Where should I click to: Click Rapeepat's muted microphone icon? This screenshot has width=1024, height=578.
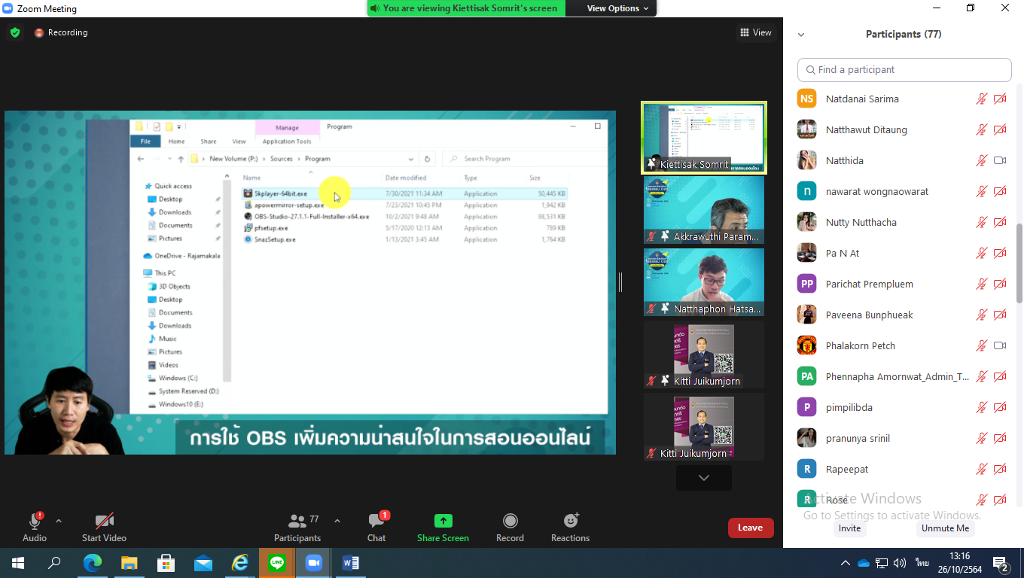[981, 469]
